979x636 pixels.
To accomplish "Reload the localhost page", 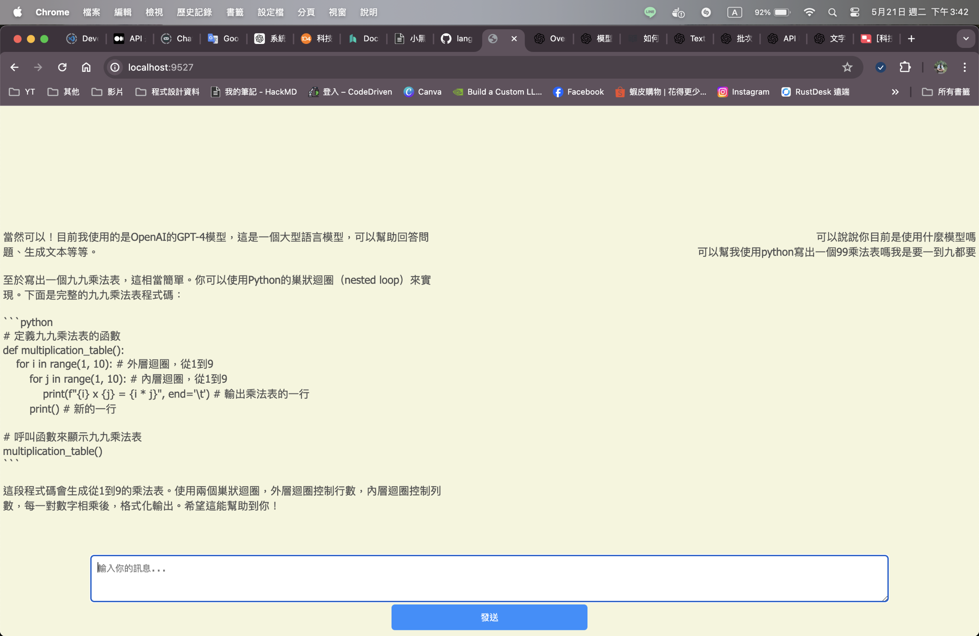I will pos(62,67).
